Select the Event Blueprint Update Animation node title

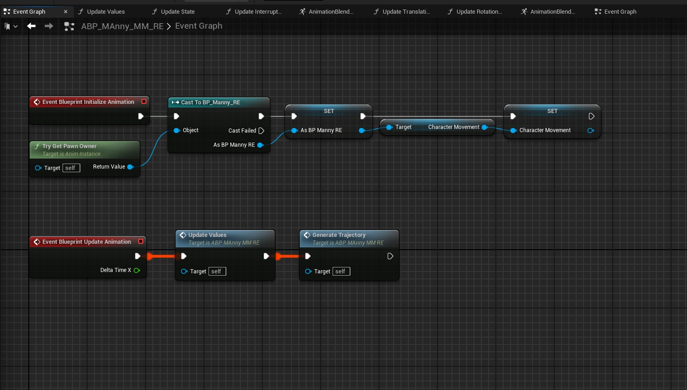click(87, 242)
